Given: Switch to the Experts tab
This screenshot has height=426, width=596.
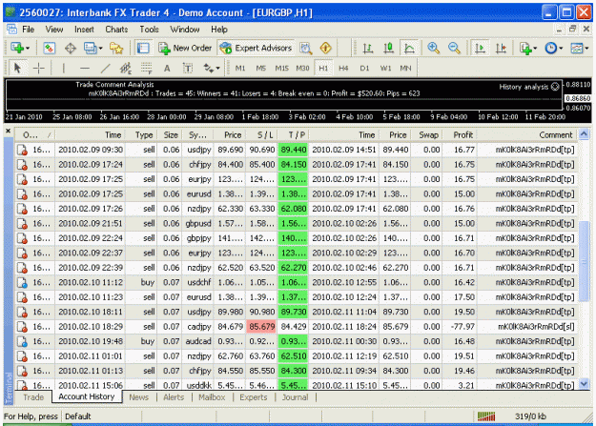Looking at the screenshot, I should (x=253, y=397).
